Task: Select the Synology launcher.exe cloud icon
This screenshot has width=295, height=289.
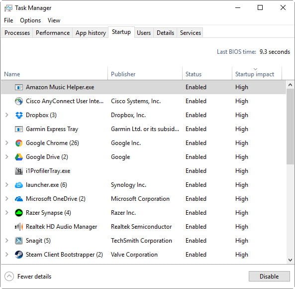Action: pyautogui.click(x=19, y=185)
